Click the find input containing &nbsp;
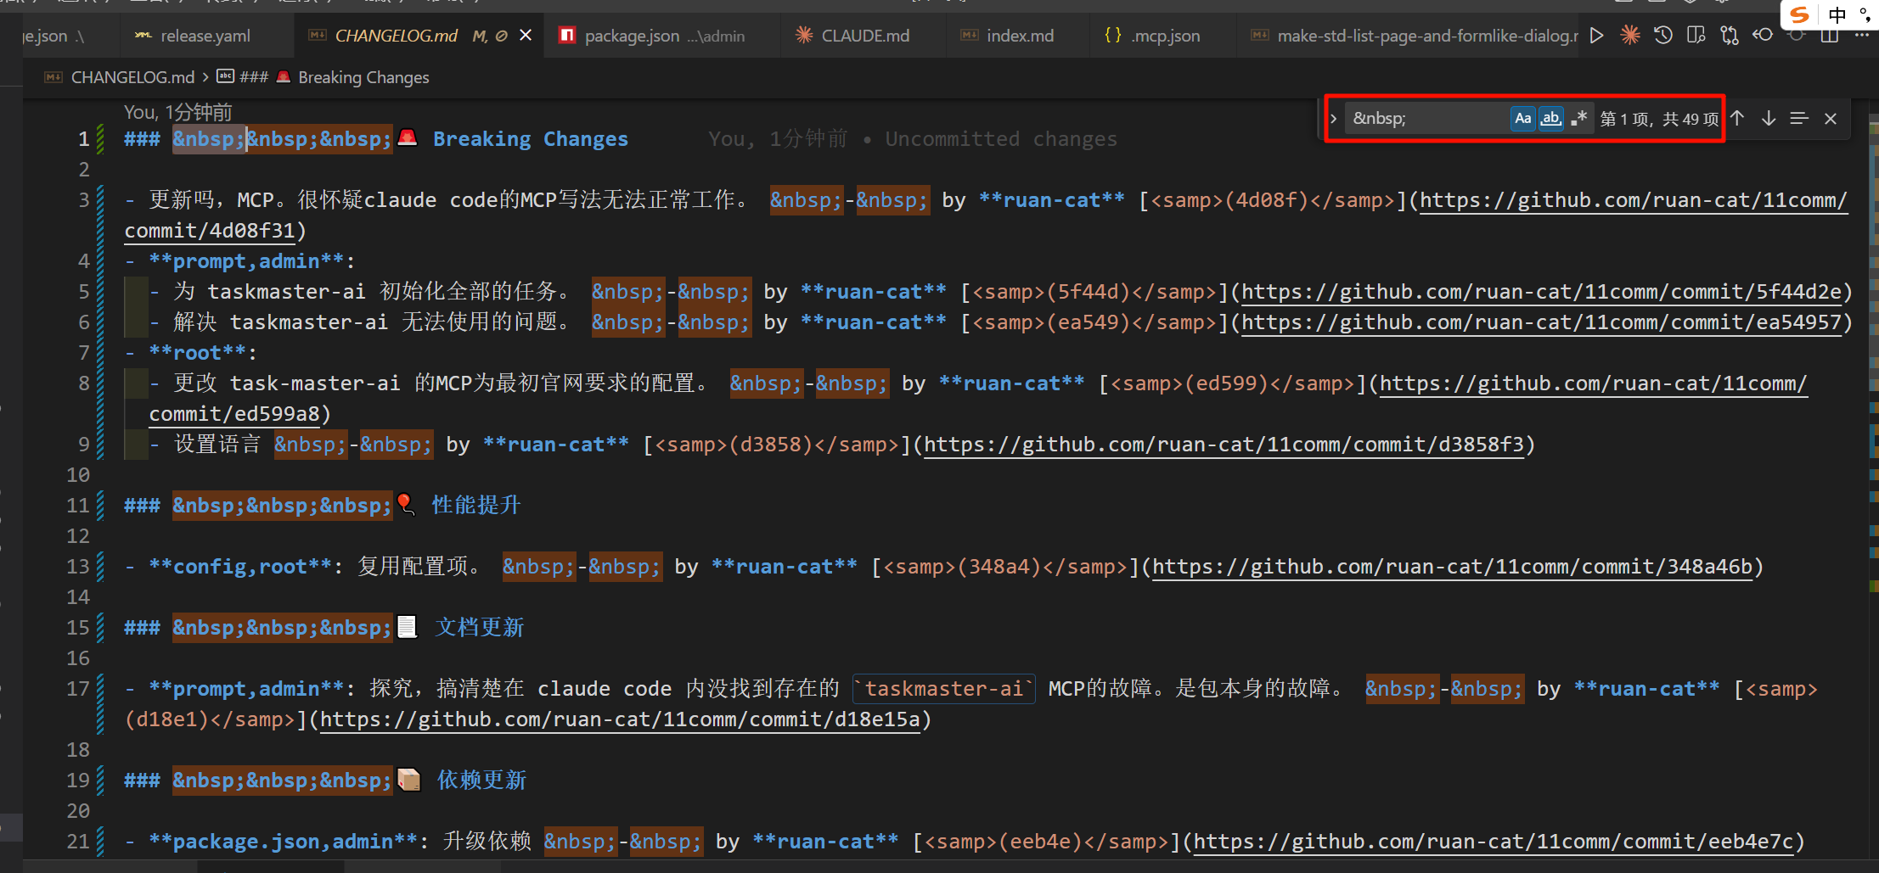 1426,119
